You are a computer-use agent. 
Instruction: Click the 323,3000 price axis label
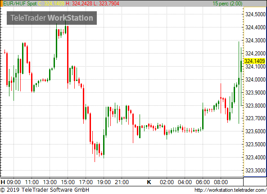255,170
